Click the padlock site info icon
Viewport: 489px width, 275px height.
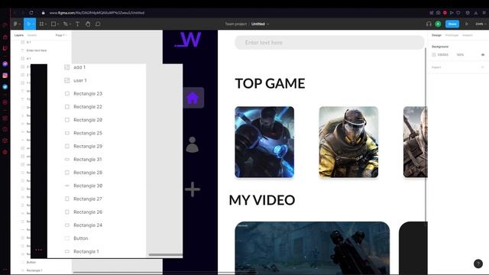click(43, 13)
